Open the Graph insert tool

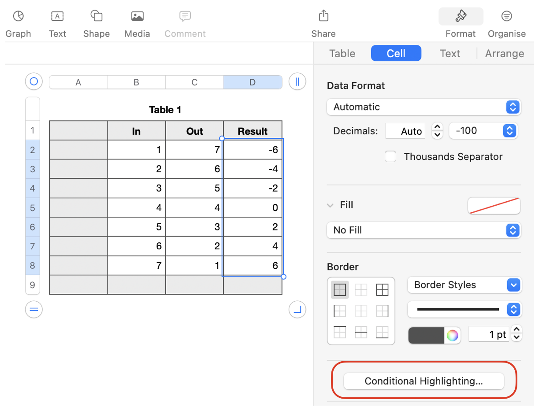point(18,23)
